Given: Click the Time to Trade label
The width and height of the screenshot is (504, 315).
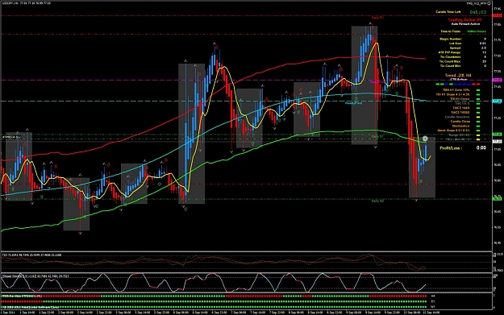Looking at the screenshot, I should point(451,31).
